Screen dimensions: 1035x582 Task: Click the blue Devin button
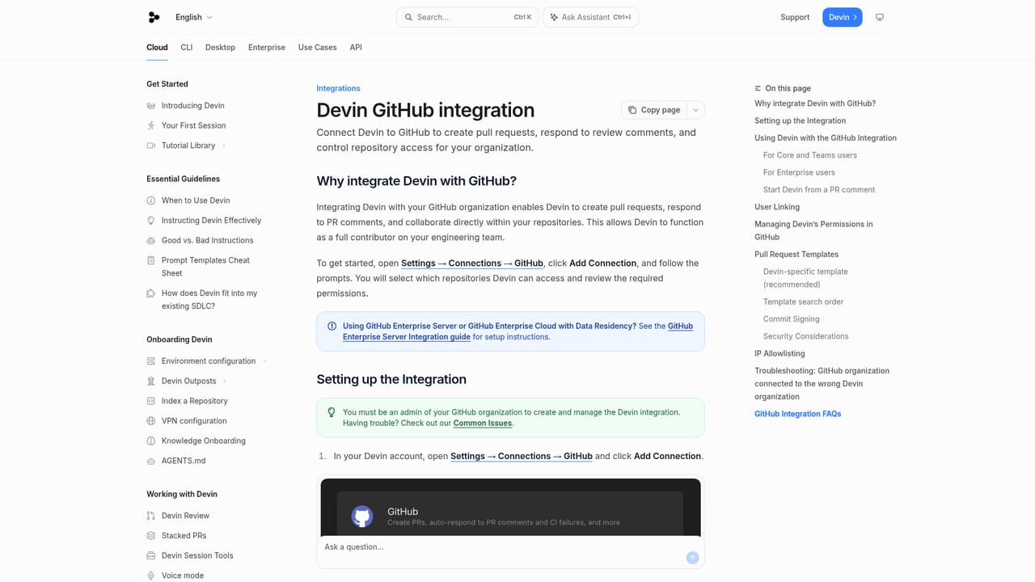tap(843, 17)
